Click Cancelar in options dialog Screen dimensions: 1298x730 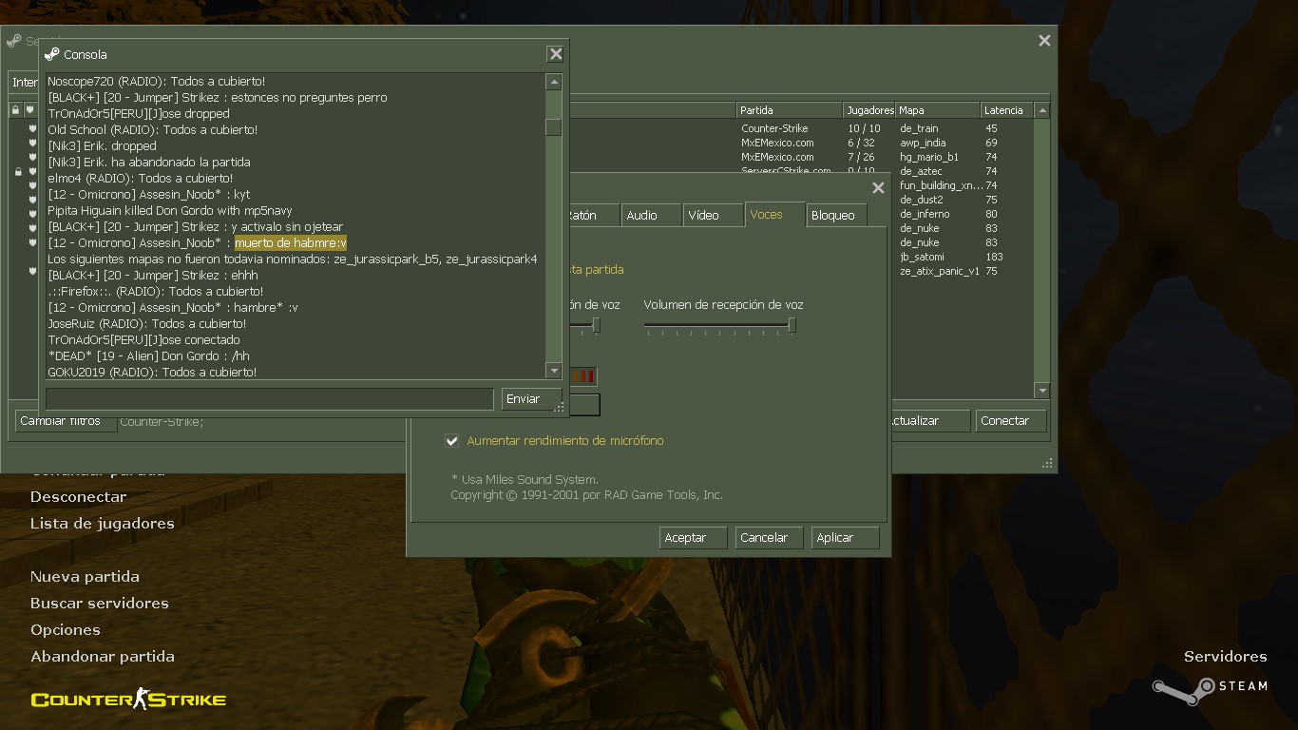coord(770,538)
